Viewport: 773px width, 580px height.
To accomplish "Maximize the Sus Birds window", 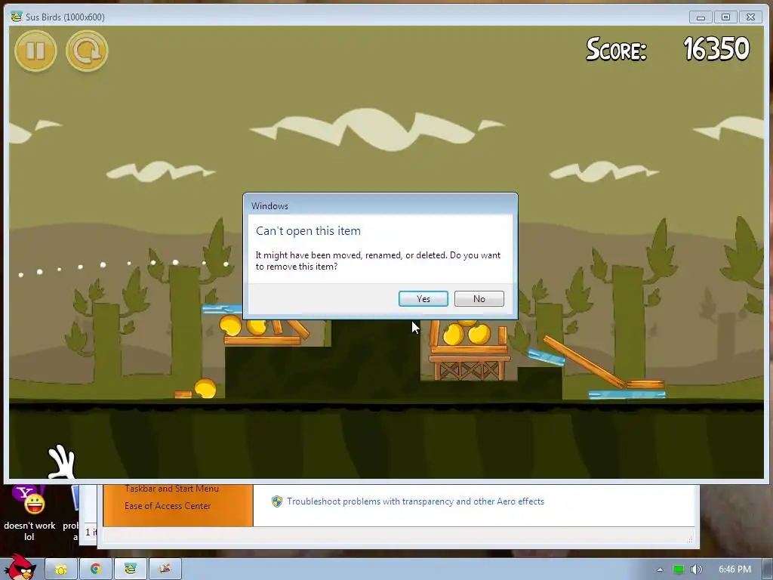I will tap(725, 17).
